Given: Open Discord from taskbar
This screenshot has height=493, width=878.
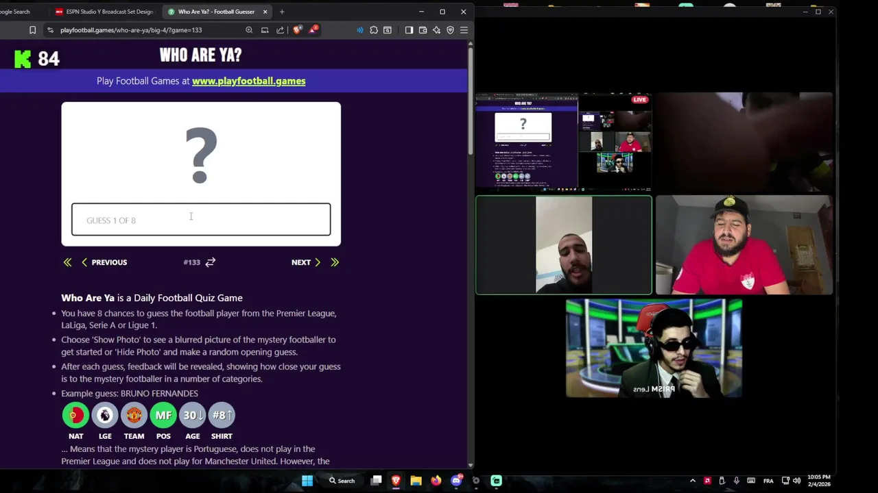Looking at the screenshot, I should click(456, 481).
